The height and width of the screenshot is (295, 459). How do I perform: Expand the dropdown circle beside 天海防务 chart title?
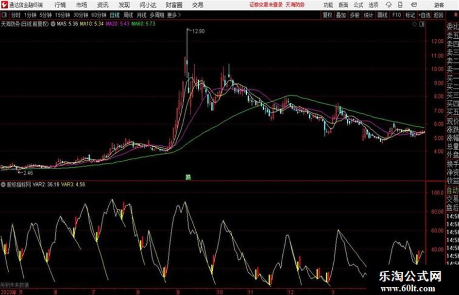[x=53, y=24]
